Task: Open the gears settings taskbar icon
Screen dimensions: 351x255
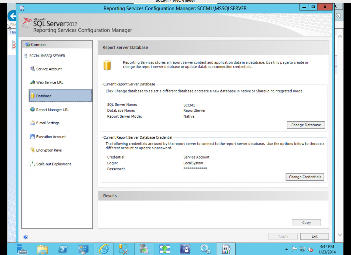Action: tap(205, 249)
